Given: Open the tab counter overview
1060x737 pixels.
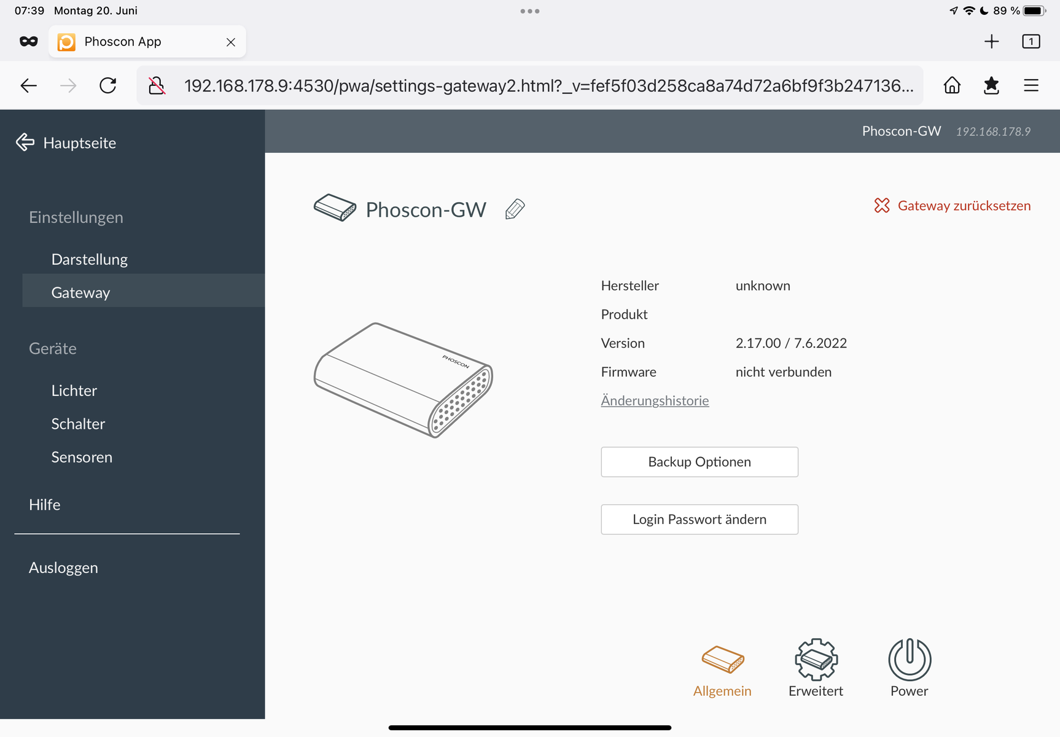Looking at the screenshot, I should click(x=1031, y=41).
